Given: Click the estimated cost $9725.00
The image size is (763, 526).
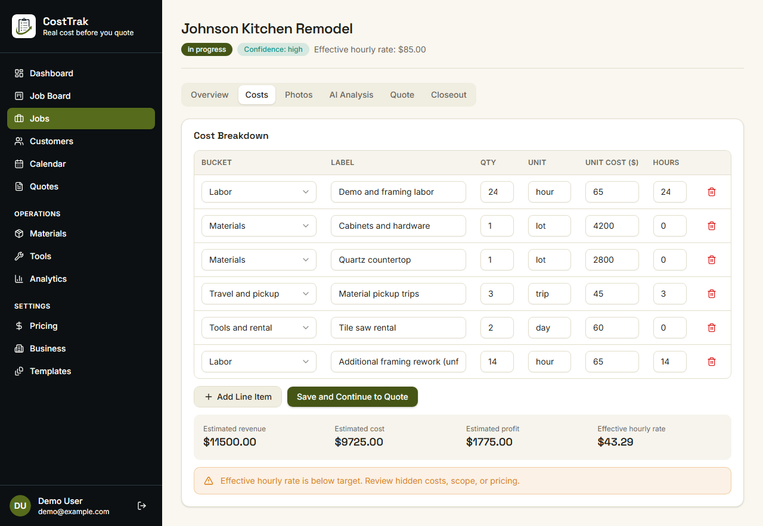Looking at the screenshot, I should coord(359,442).
